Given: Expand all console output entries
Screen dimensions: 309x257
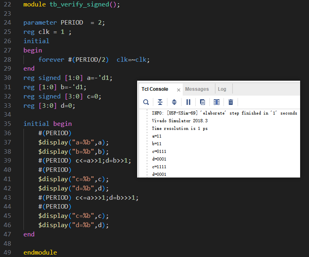Looking at the screenshot, I should click(174, 102).
